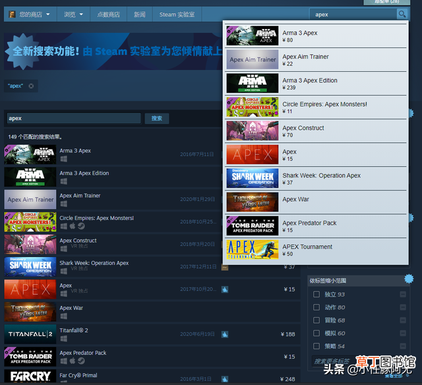Screen dimensions: 422x385
Task: Click the wishlist button at the top right
Action: (387, 2)
